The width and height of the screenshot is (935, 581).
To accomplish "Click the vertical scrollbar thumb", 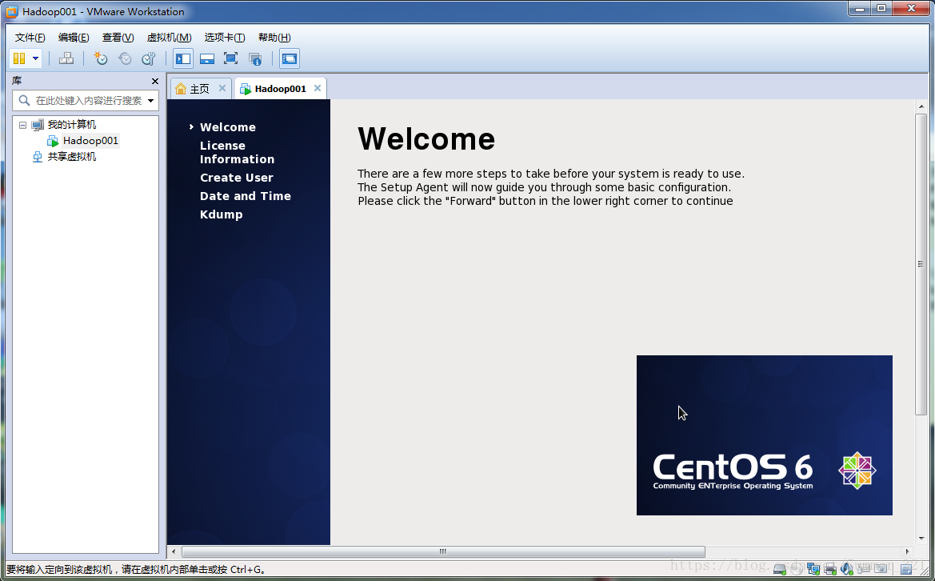I will tap(921, 263).
